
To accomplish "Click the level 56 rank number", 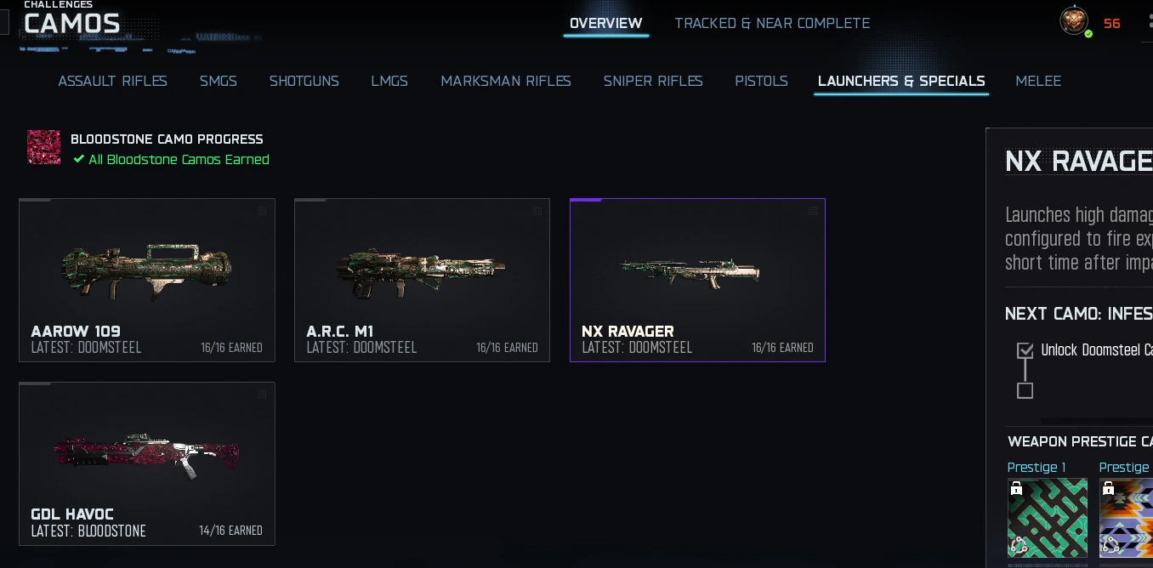I will (x=1112, y=24).
